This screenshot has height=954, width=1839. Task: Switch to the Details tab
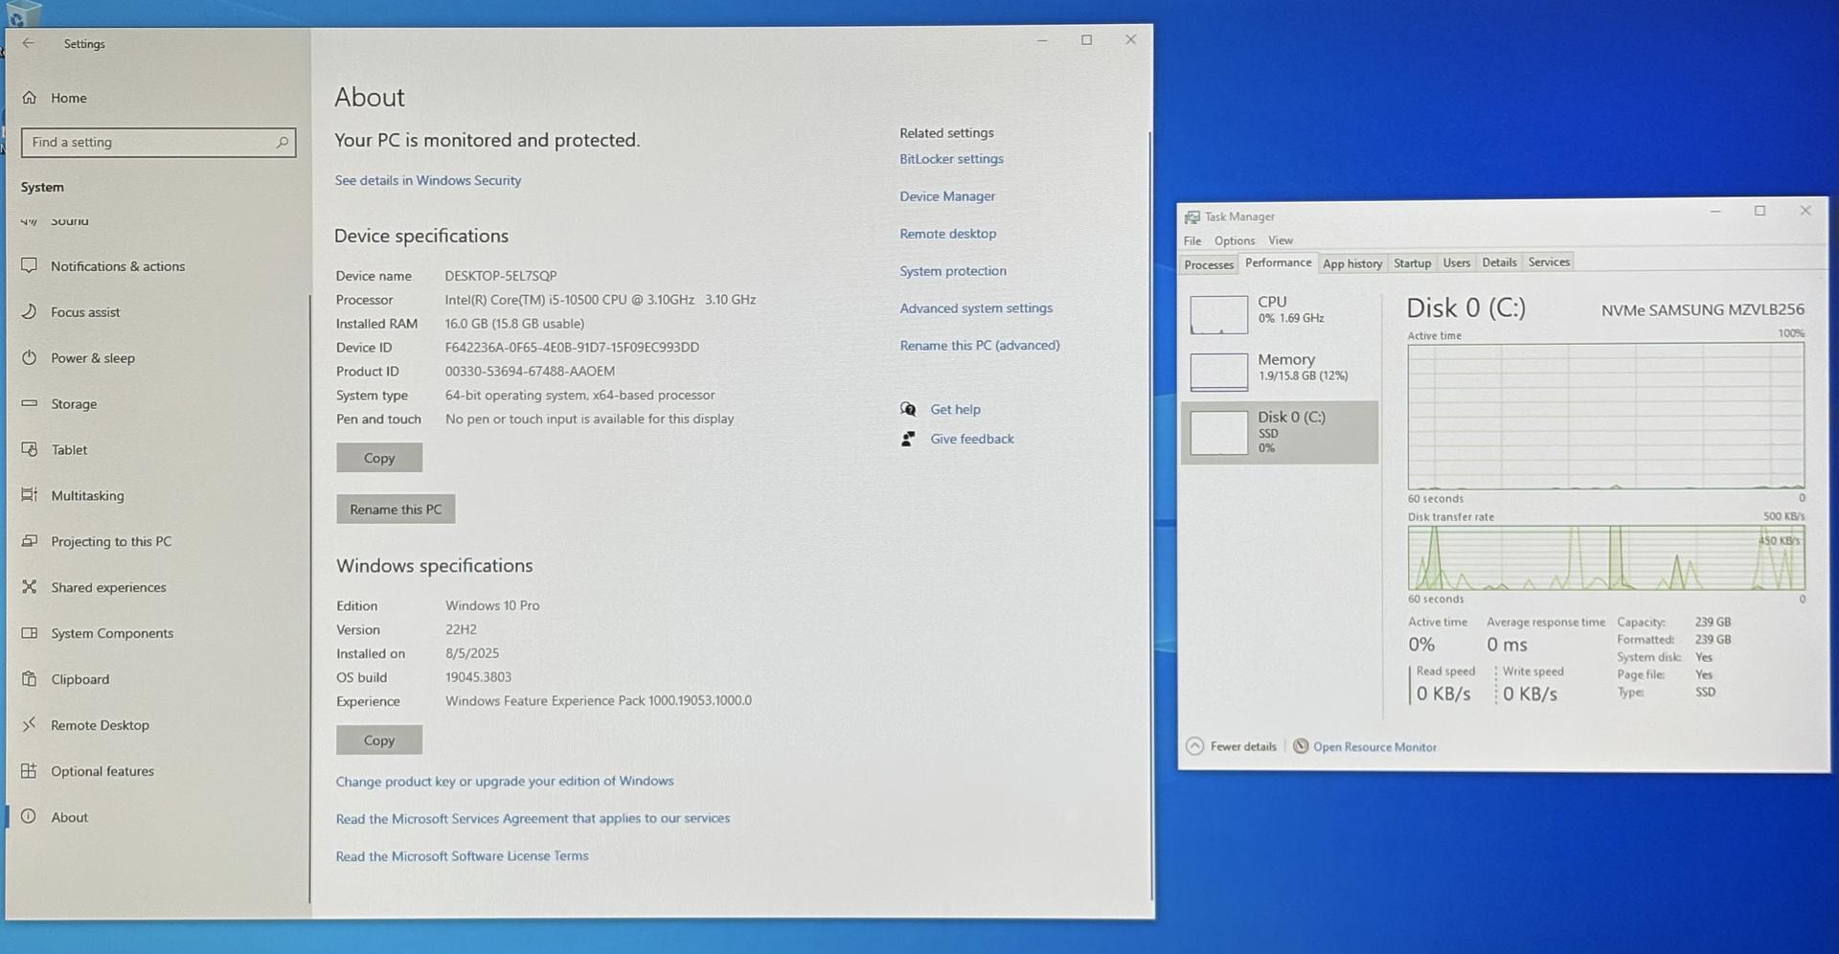click(1499, 262)
